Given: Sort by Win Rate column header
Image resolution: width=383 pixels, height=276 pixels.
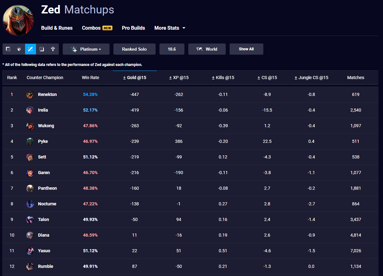Looking at the screenshot, I should pyautogui.click(x=91, y=78).
